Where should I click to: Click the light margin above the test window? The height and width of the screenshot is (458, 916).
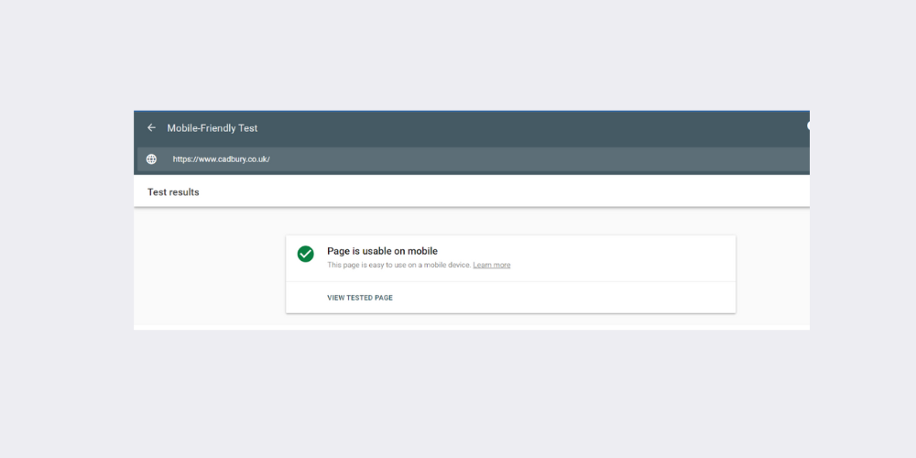458,55
